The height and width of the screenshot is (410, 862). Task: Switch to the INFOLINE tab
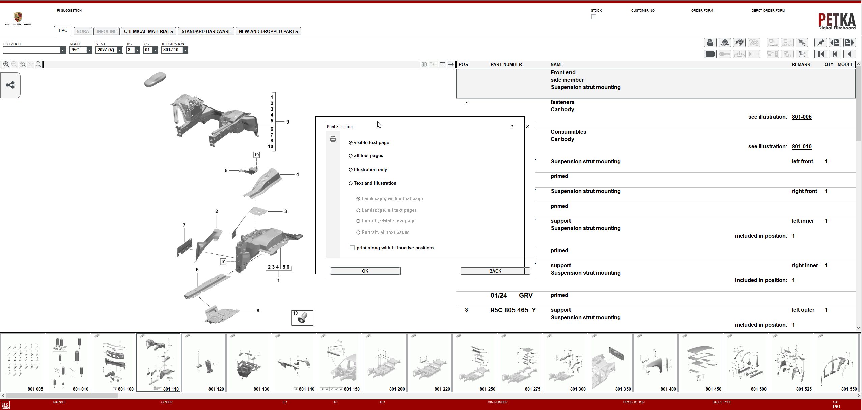[x=106, y=31]
